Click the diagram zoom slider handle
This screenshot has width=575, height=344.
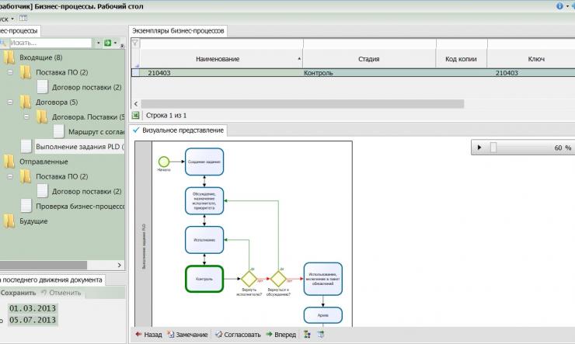coord(493,148)
